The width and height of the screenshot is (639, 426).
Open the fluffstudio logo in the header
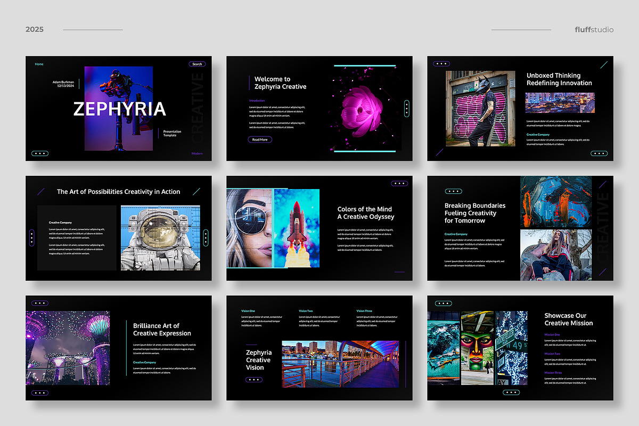(x=594, y=29)
